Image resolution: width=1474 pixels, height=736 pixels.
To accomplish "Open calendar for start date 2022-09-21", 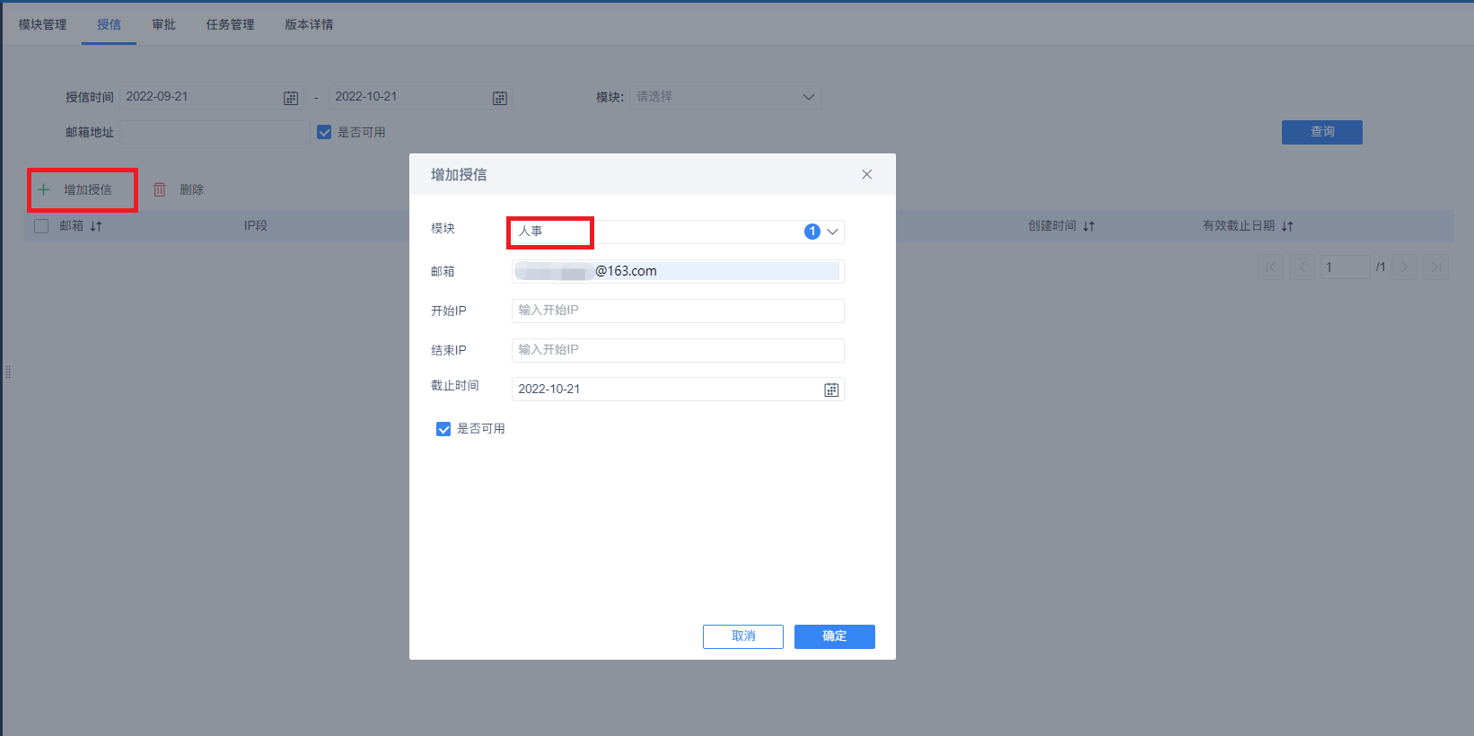I will [291, 98].
